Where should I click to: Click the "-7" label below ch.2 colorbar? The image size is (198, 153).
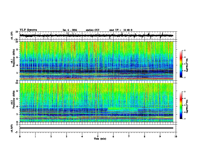(184, 119)
